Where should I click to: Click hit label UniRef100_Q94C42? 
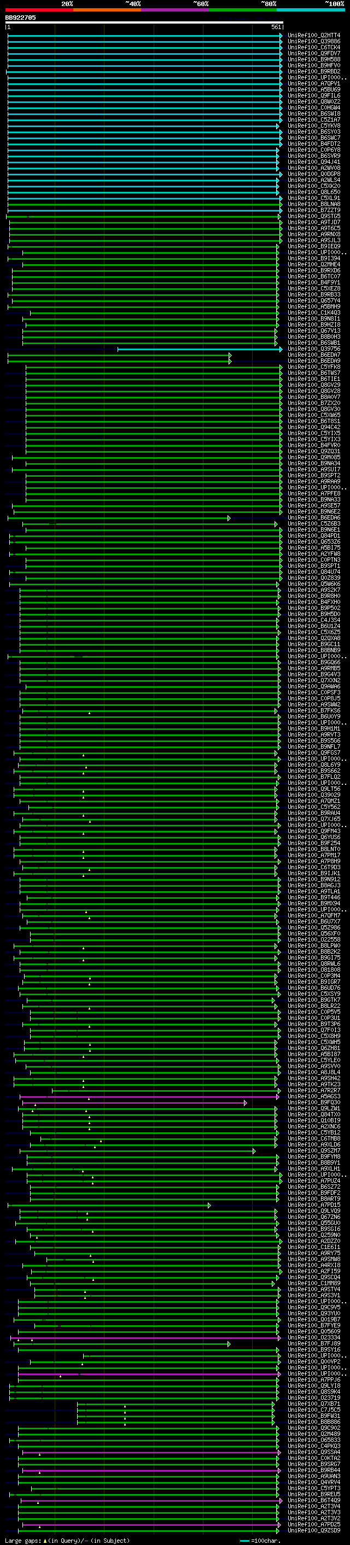pos(313,427)
